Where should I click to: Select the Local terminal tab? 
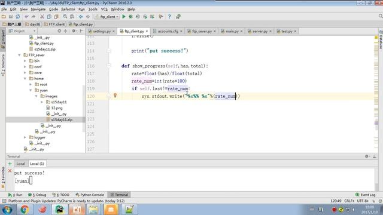(x=21, y=164)
